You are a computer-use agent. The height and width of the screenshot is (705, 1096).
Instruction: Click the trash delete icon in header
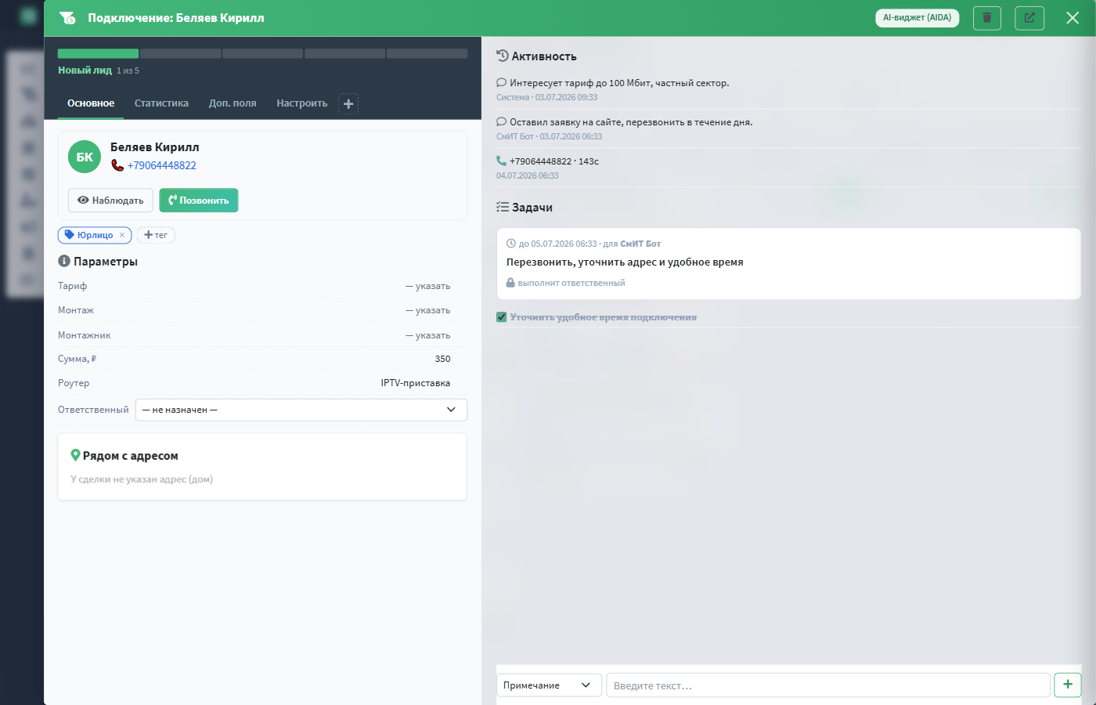pos(987,17)
